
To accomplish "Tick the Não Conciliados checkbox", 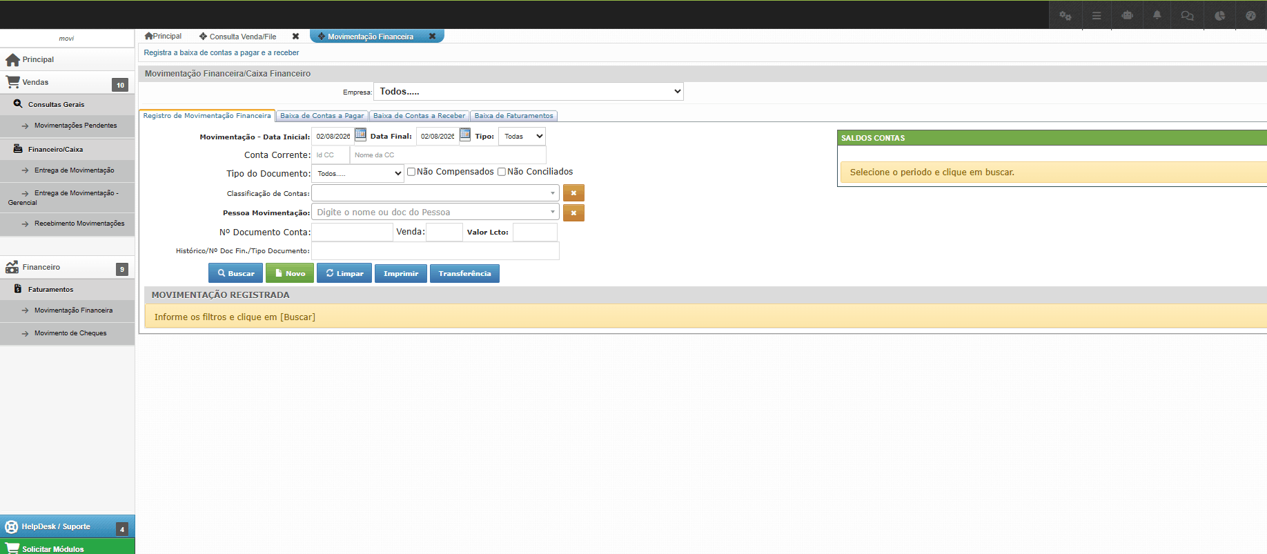I will tap(502, 172).
